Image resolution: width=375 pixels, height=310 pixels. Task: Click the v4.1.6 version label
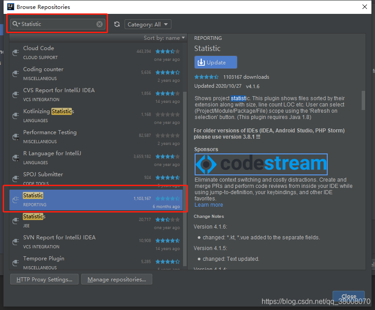[x=253, y=86]
